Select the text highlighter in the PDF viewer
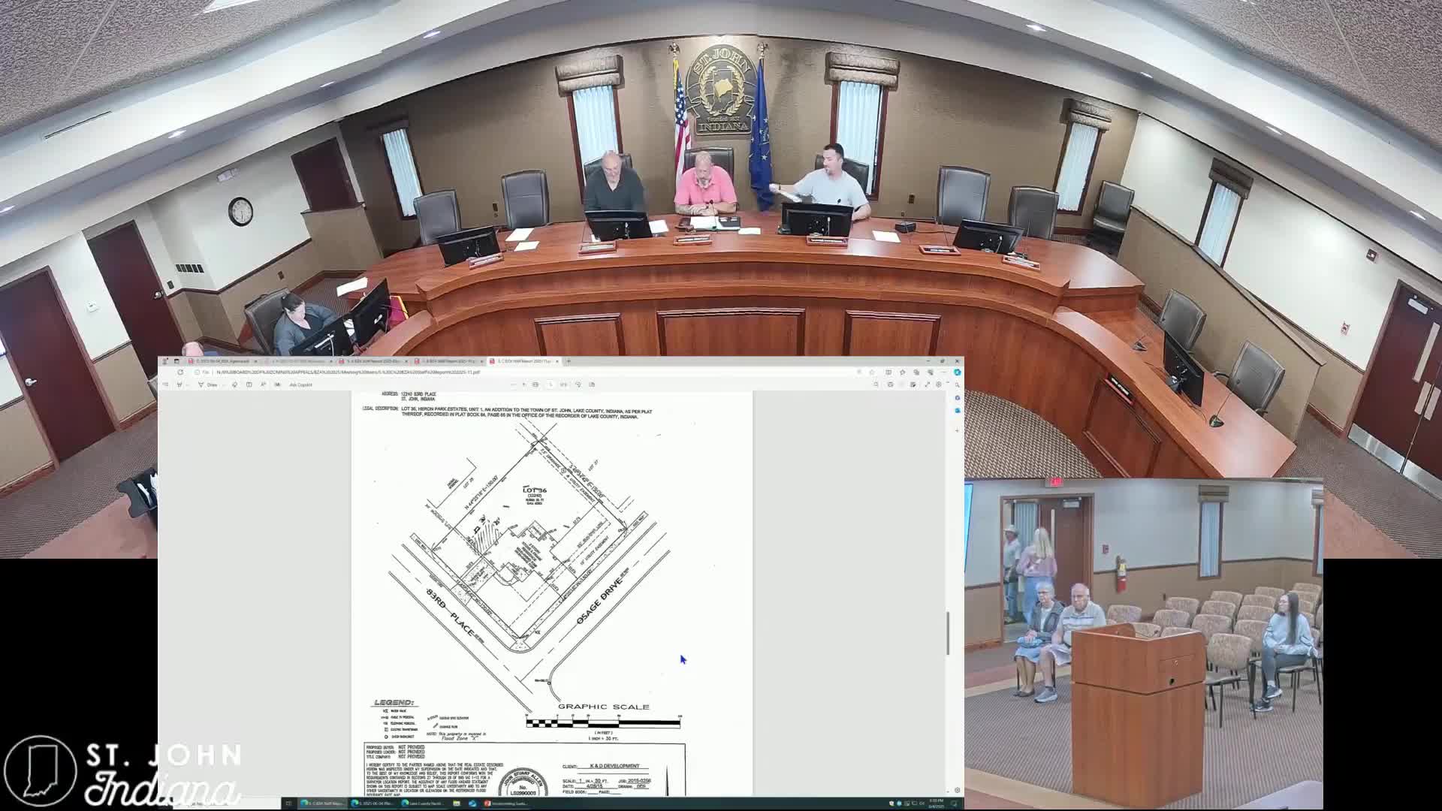Image resolution: width=1442 pixels, height=811 pixels. point(180,384)
